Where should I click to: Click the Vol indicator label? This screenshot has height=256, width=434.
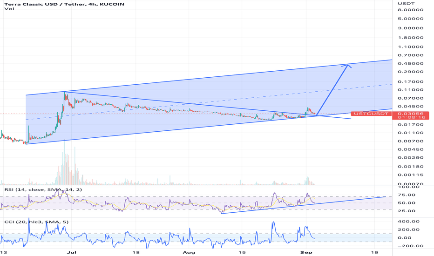(9, 9)
